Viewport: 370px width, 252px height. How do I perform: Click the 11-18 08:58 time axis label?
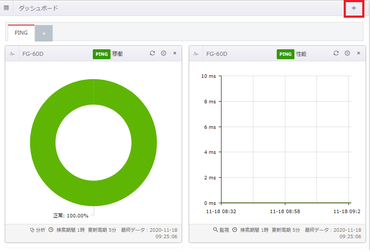coord(285,211)
